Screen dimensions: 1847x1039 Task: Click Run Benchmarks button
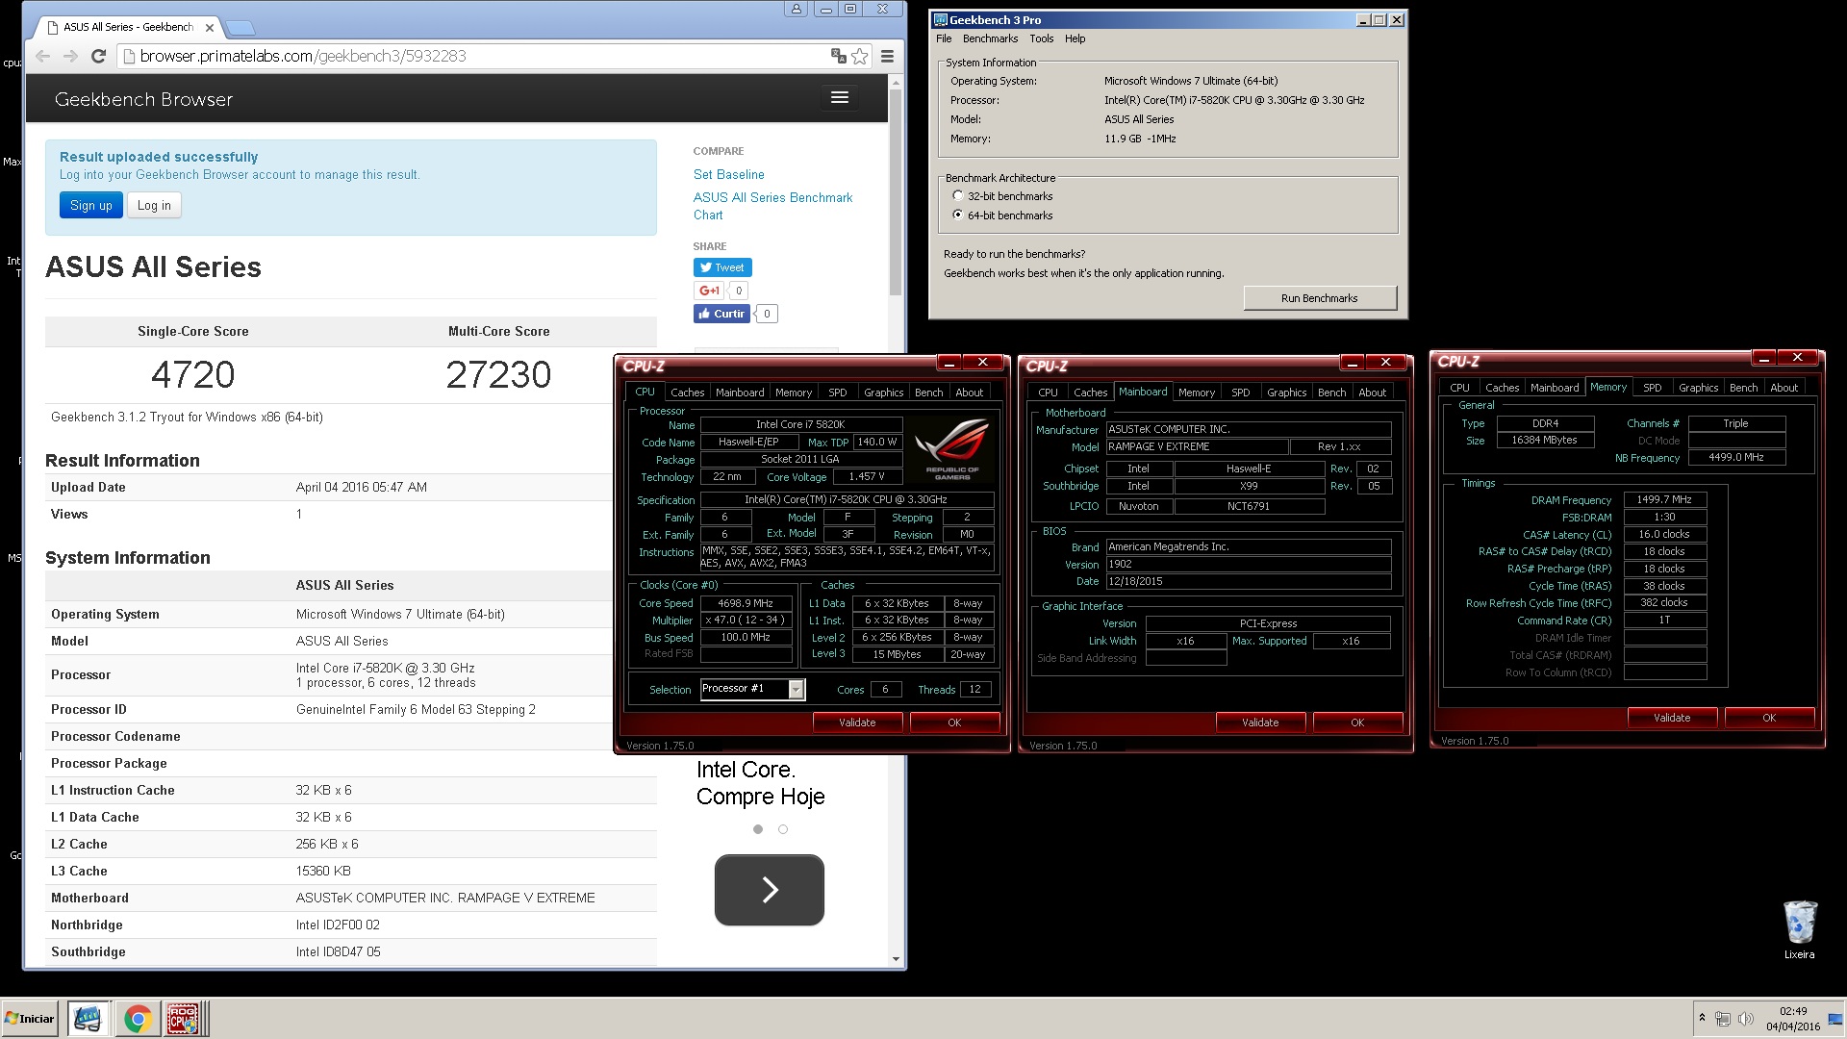pyautogui.click(x=1319, y=298)
